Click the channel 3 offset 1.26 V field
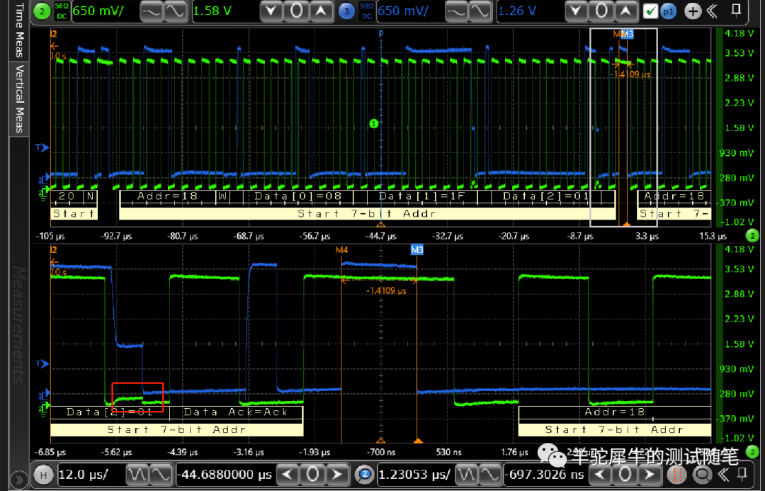 527,11
